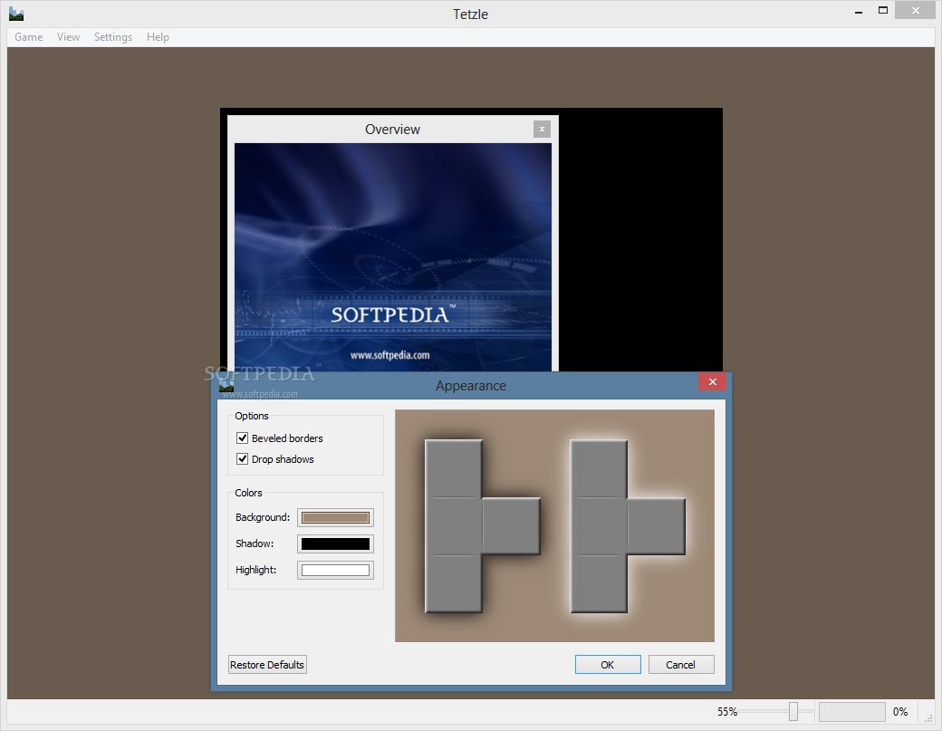942x731 pixels.
Task: Cancel the Appearance dialog
Action: [680, 664]
